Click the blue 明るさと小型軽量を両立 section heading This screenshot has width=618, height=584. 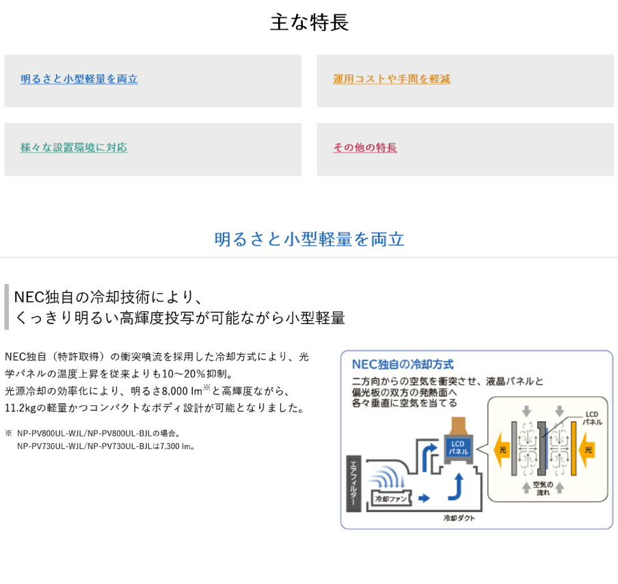click(309, 239)
